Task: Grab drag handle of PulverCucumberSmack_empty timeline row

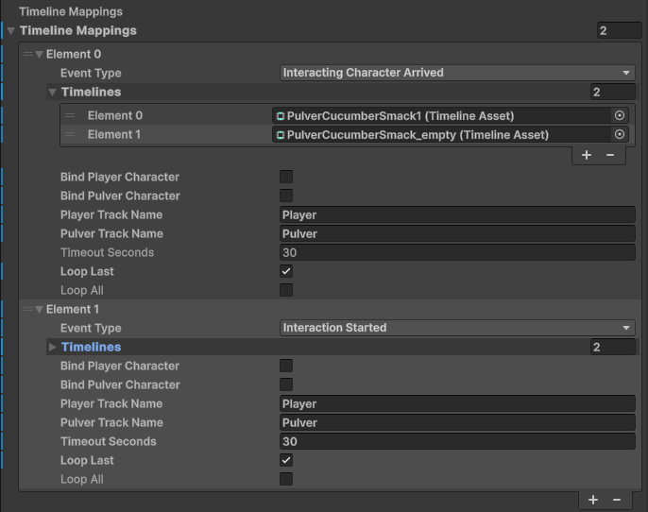Action: point(70,134)
